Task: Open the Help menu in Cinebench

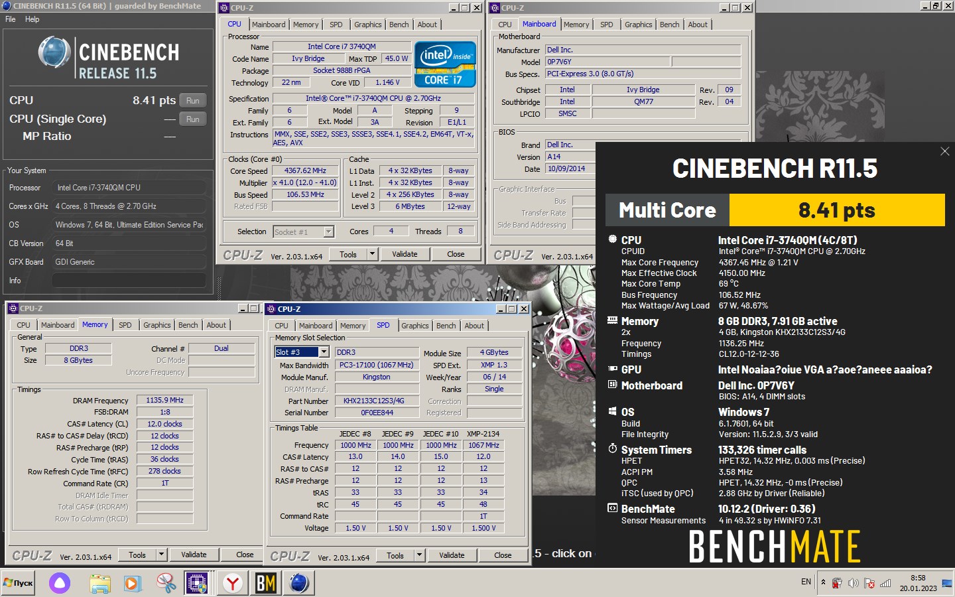Action: (x=32, y=19)
